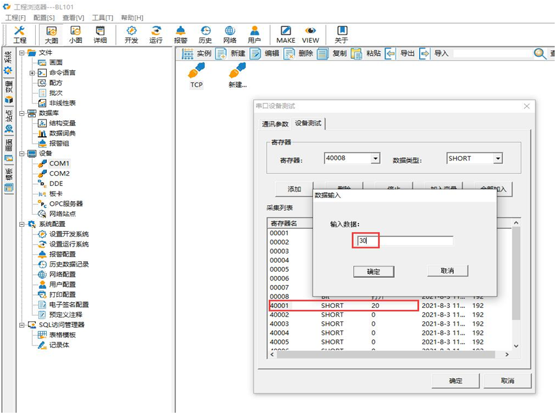Image resolution: width=556 pixels, height=414 pixels.
Task: Open the 工程 toolbar icon
Action: tap(20, 34)
